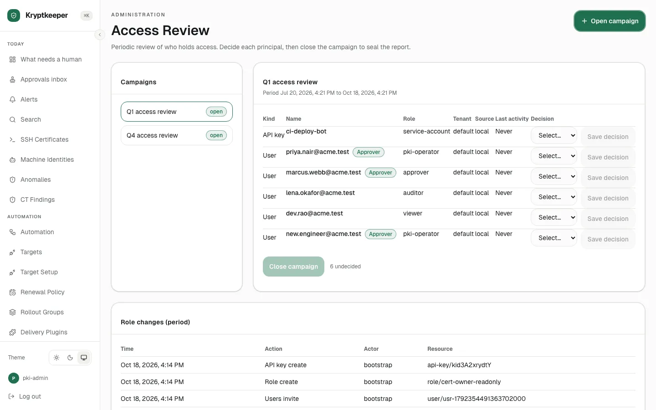
Task: Click the Approvals inbox stamp icon
Action: coord(12,79)
